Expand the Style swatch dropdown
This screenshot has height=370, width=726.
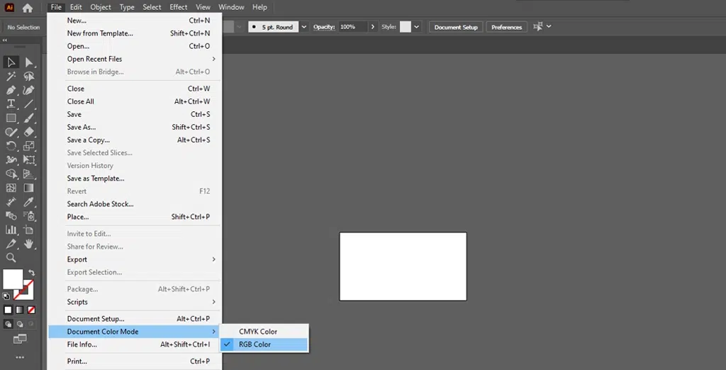416,27
